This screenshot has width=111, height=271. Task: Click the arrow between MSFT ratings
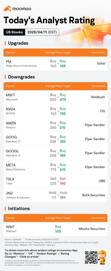tap(58, 97)
